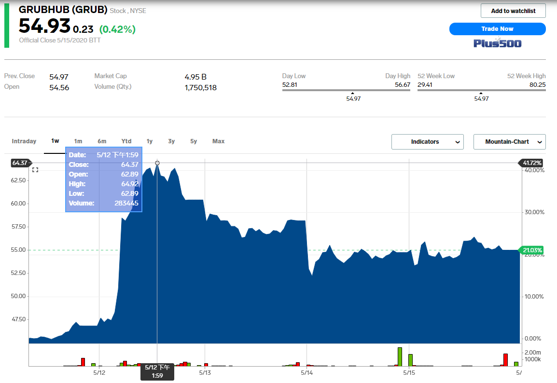
Task: Click the green (0.42%) change value
Action: coord(118,29)
